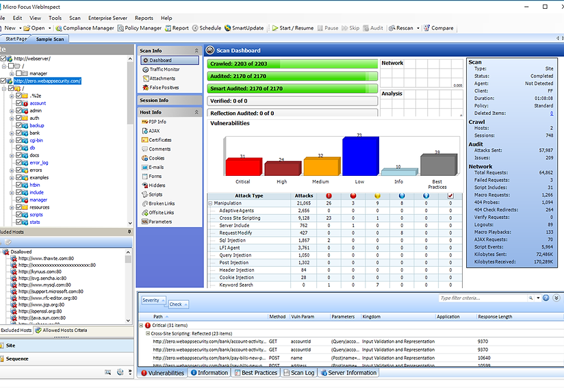The width and height of the screenshot is (564, 388).
Task: Open Offsite Links list
Action: point(158,213)
